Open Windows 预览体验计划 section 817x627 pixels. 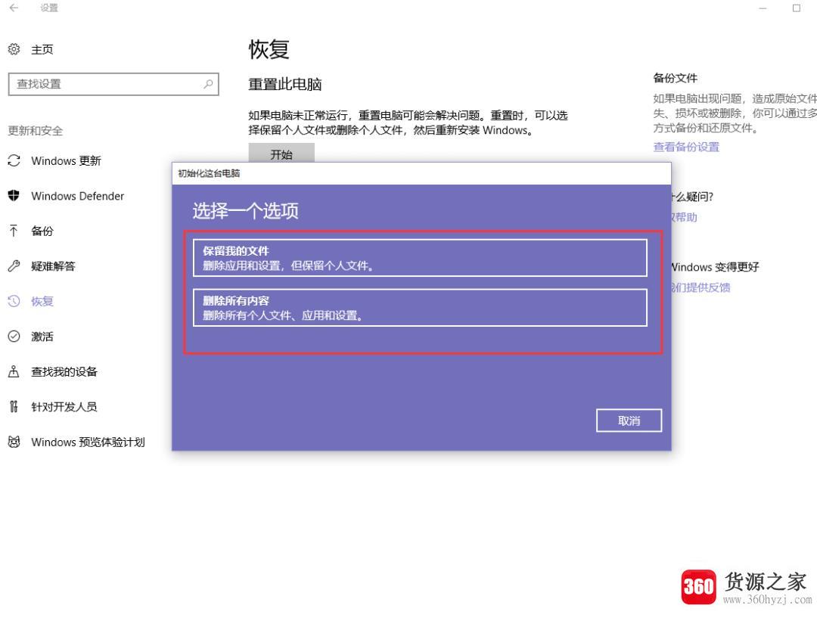point(88,442)
